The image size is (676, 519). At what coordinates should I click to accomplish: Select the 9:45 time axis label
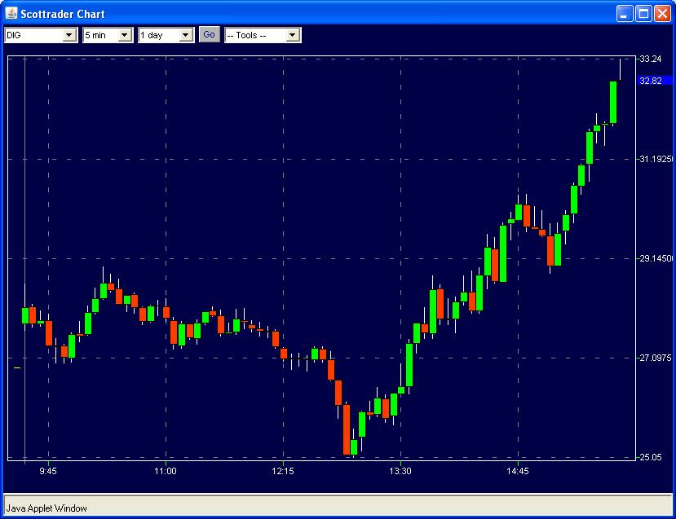tap(48, 471)
